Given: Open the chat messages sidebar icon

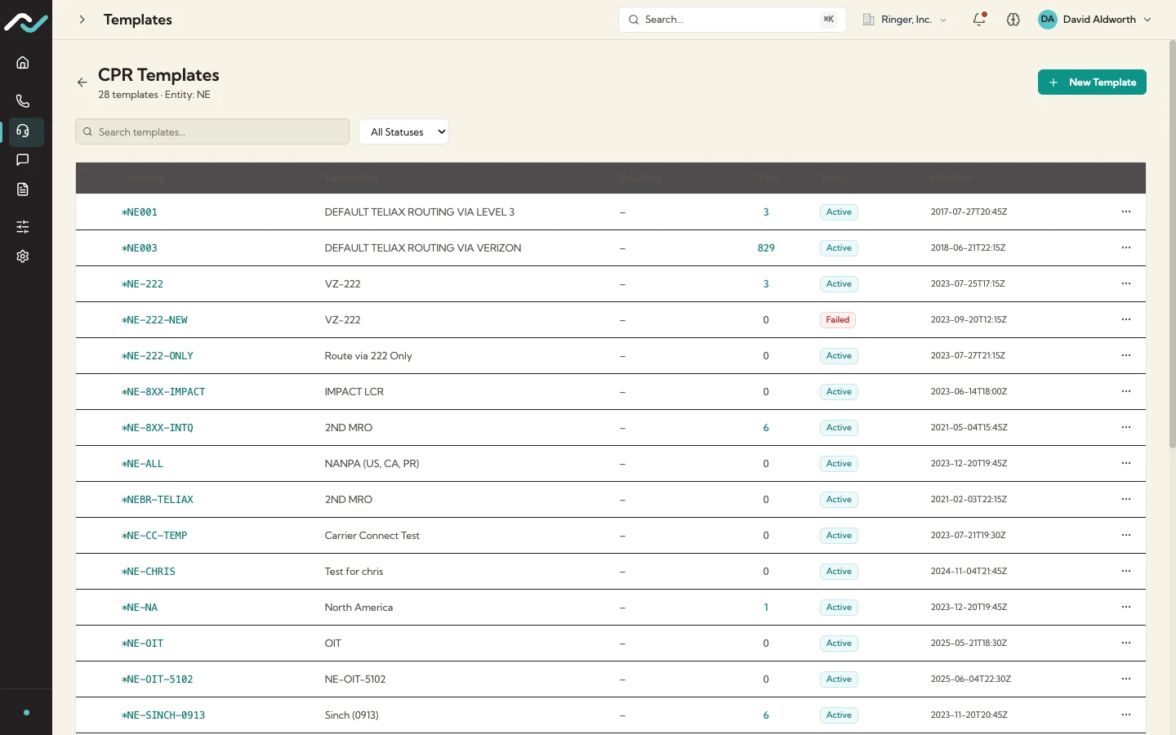Looking at the screenshot, I should (23, 160).
